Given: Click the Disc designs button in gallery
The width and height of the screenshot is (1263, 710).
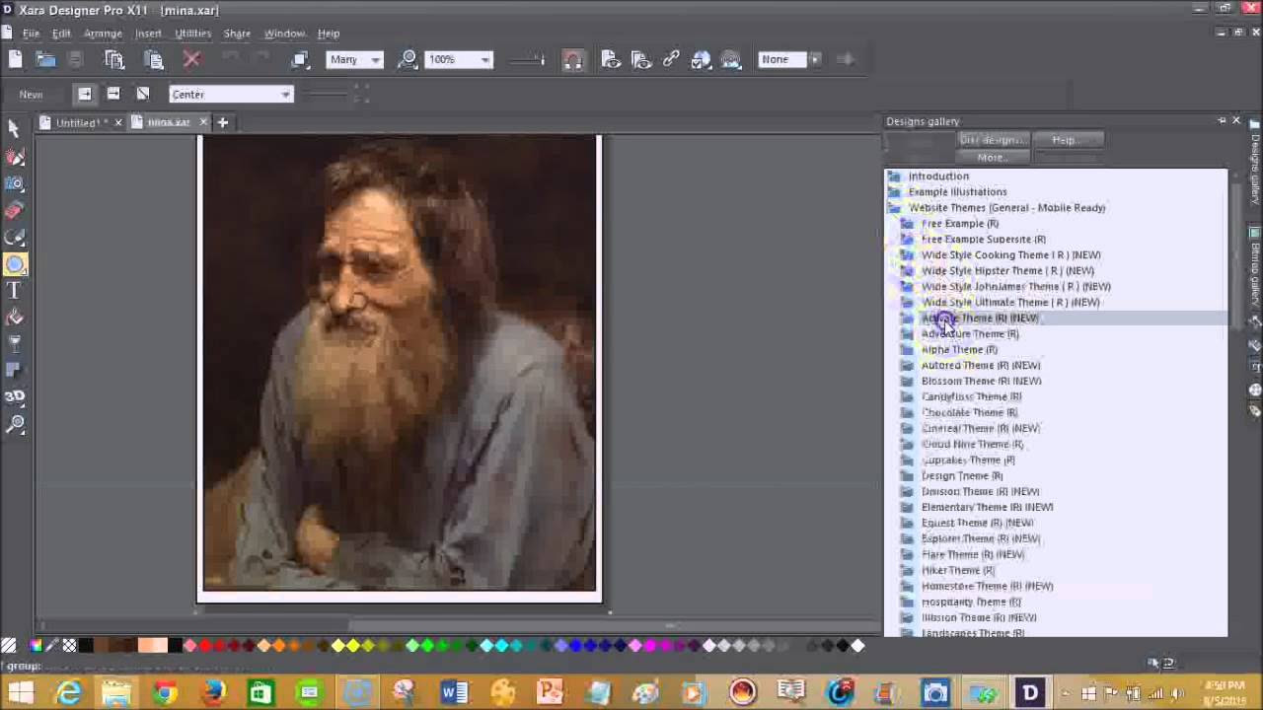Looking at the screenshot, I should point(993,140).
